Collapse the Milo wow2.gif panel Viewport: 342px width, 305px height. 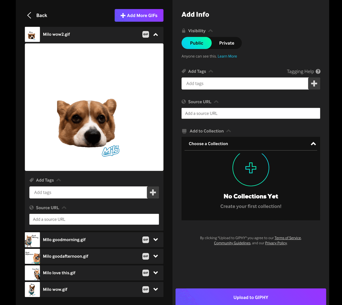(156, 34)
